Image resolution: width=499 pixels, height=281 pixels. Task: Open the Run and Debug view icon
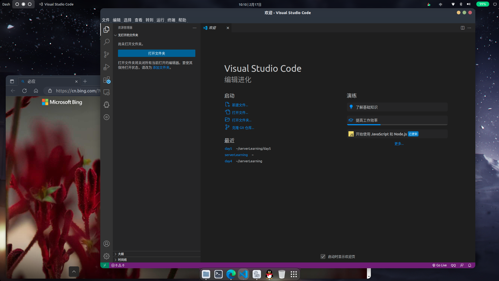(107, 67)
